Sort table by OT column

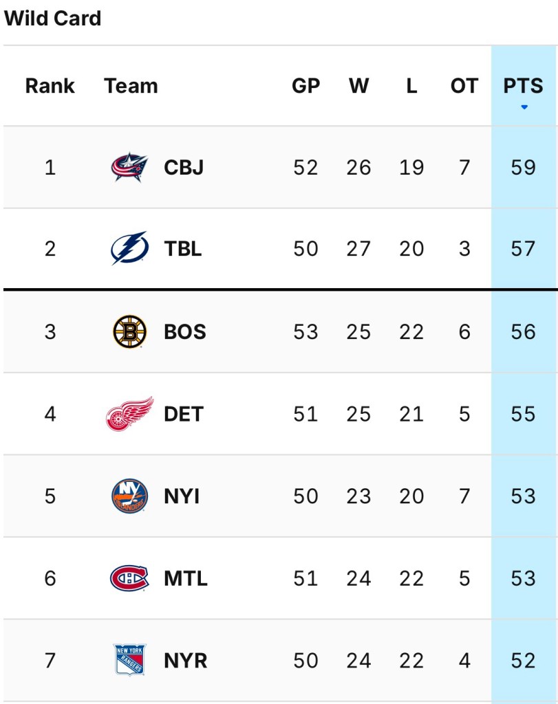coord(464,86)
